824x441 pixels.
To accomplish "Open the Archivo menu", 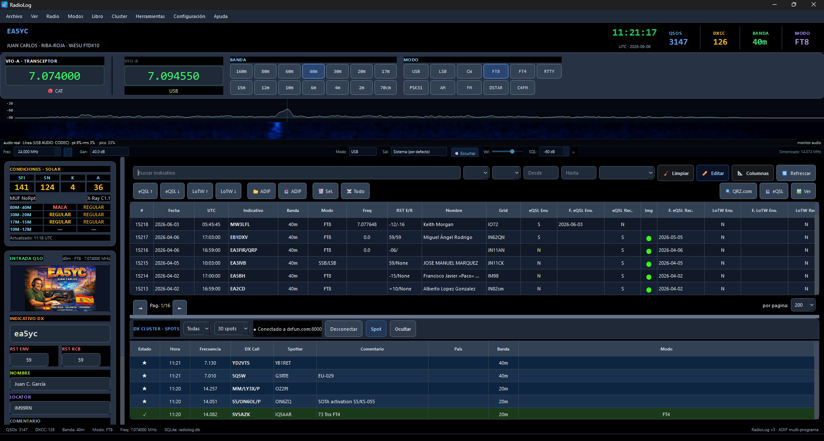I will pyautogui.click(x=14, y=16).
